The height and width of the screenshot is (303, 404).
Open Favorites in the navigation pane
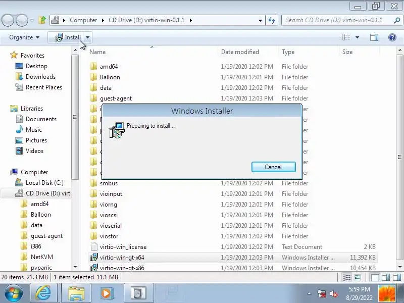(32, 56)
